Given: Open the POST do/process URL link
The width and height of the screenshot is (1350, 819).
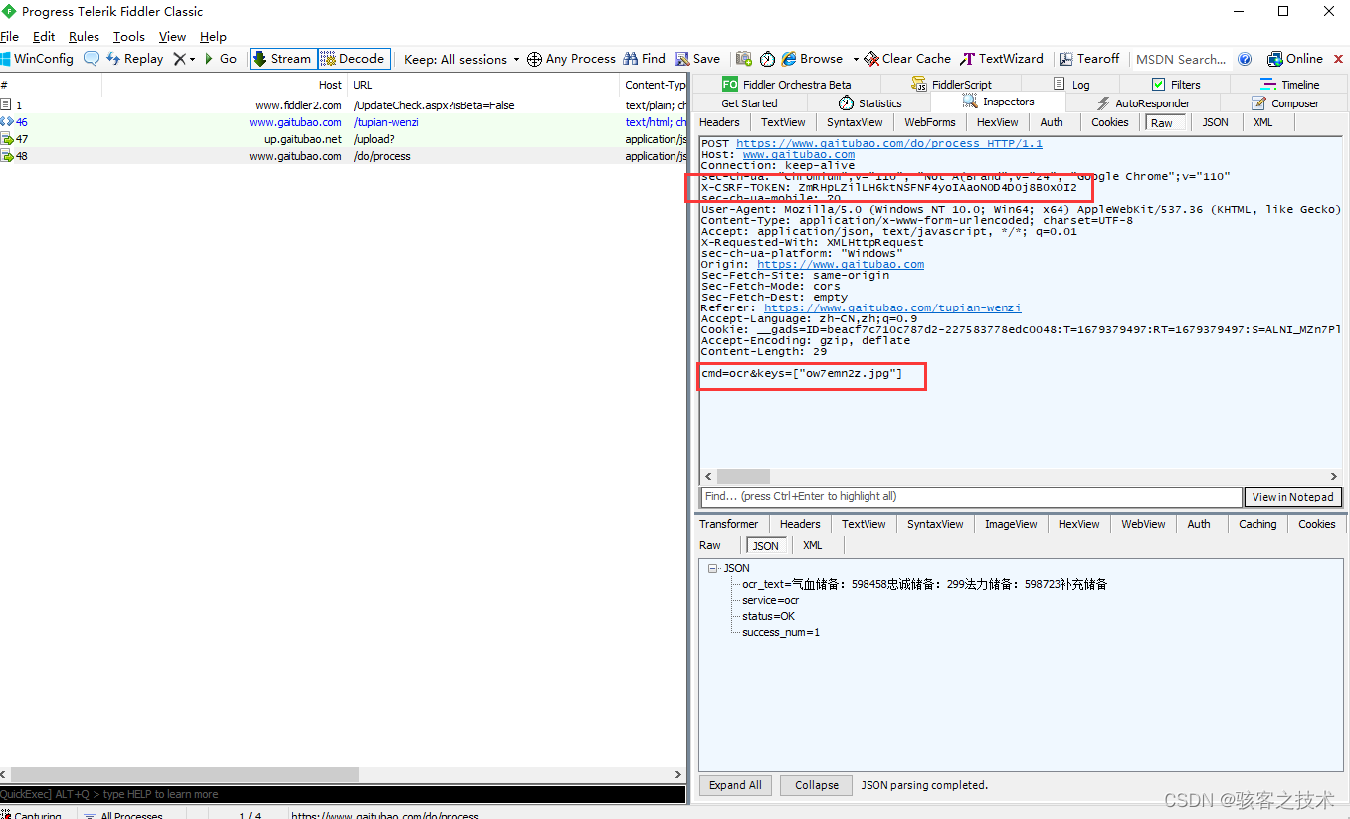Looking at the screenshot, I should coord(889,144).
